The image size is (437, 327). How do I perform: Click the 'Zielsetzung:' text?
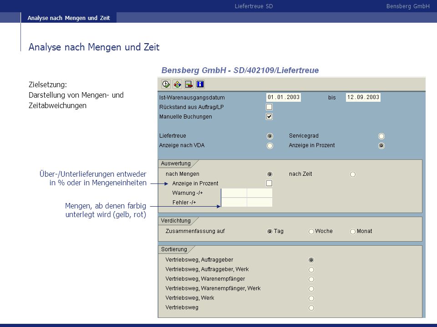tap(48, 84)
